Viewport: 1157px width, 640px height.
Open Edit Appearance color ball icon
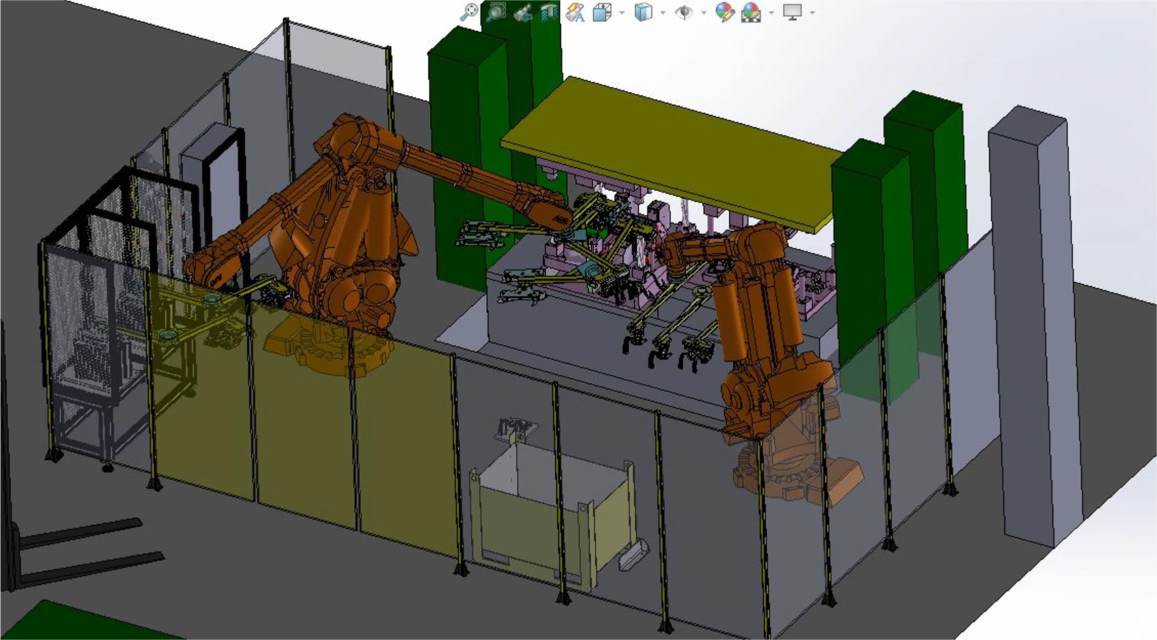(724, 12)
